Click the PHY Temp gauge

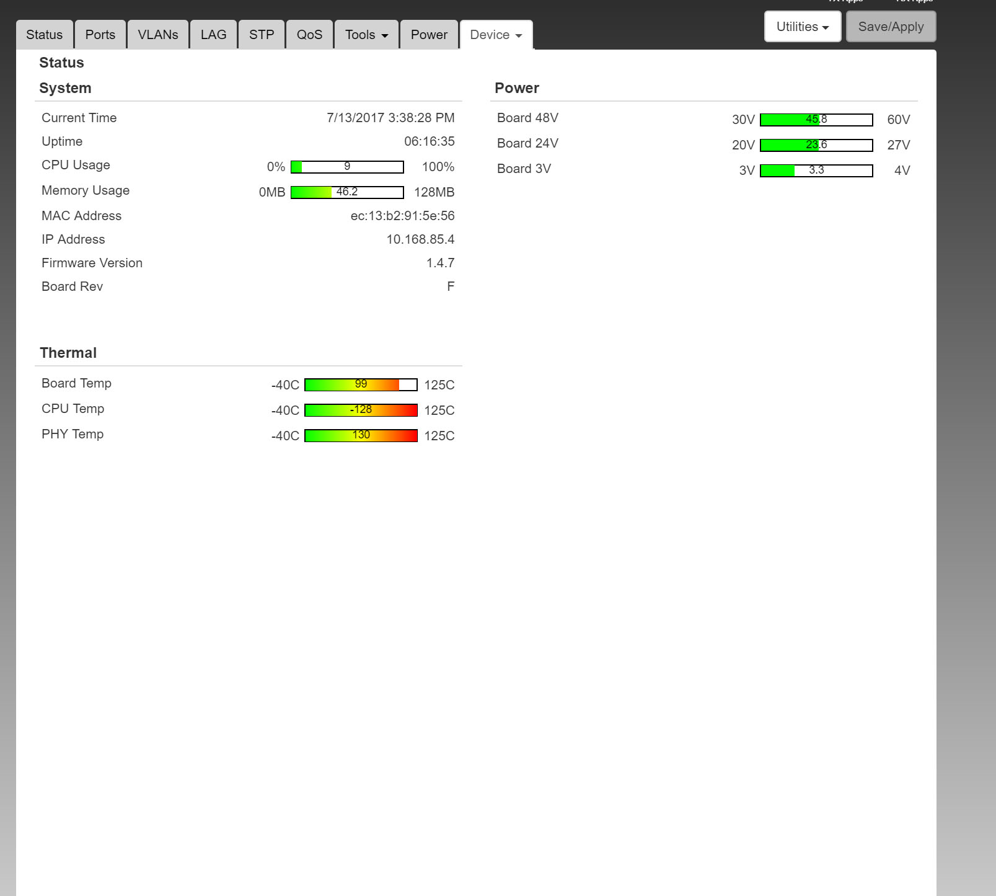[x=361, y=436]
